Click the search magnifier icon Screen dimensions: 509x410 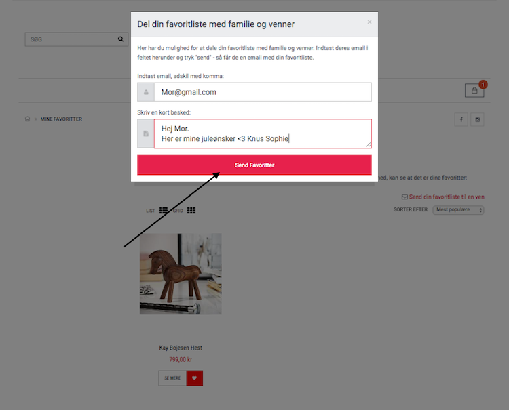120,39
